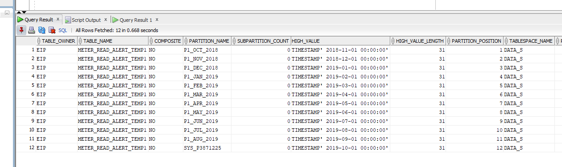Image resolution: width=562 pixels, height=167 pixels.
Task: Sort by HIGH_VALUE_LENGTH column header
Action: pos(418,41)
